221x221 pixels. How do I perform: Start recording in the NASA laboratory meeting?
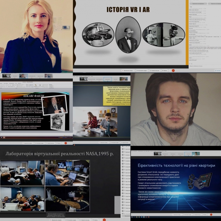tap(95, 220)
